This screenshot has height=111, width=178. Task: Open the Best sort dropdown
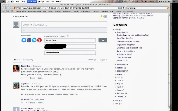pos(17,60)
